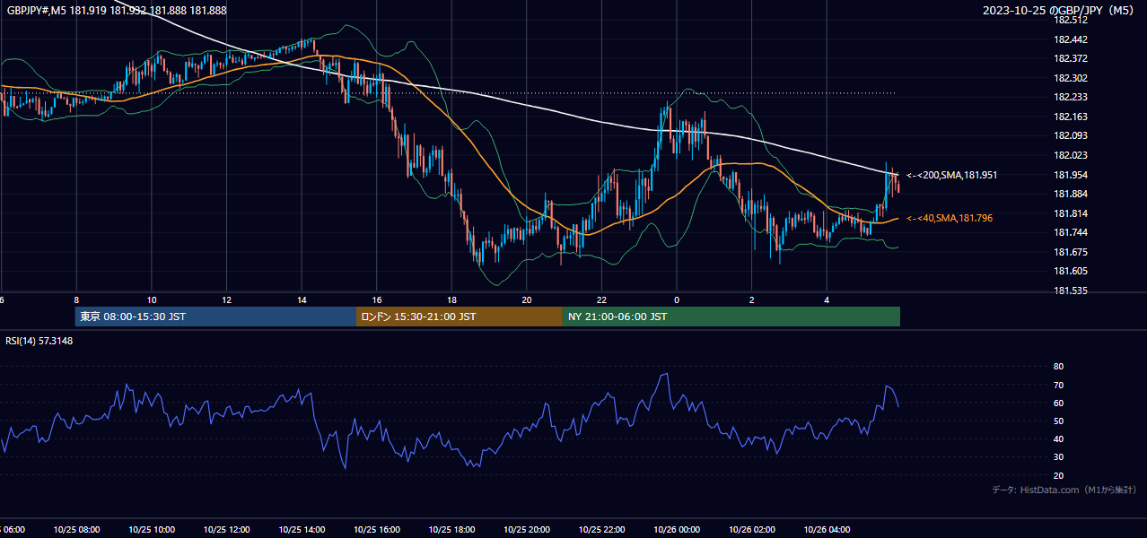Click the 181.675 price axis label
Screen dimensions: 1147x538
pos(1071,252)
